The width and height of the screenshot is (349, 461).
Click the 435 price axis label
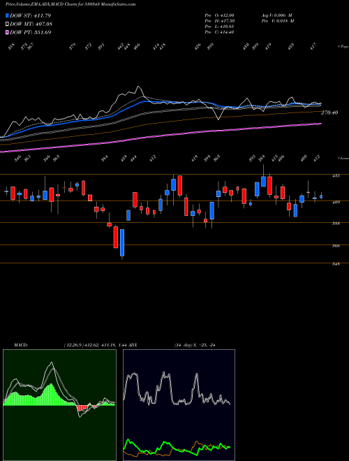[x=336, y=175]
